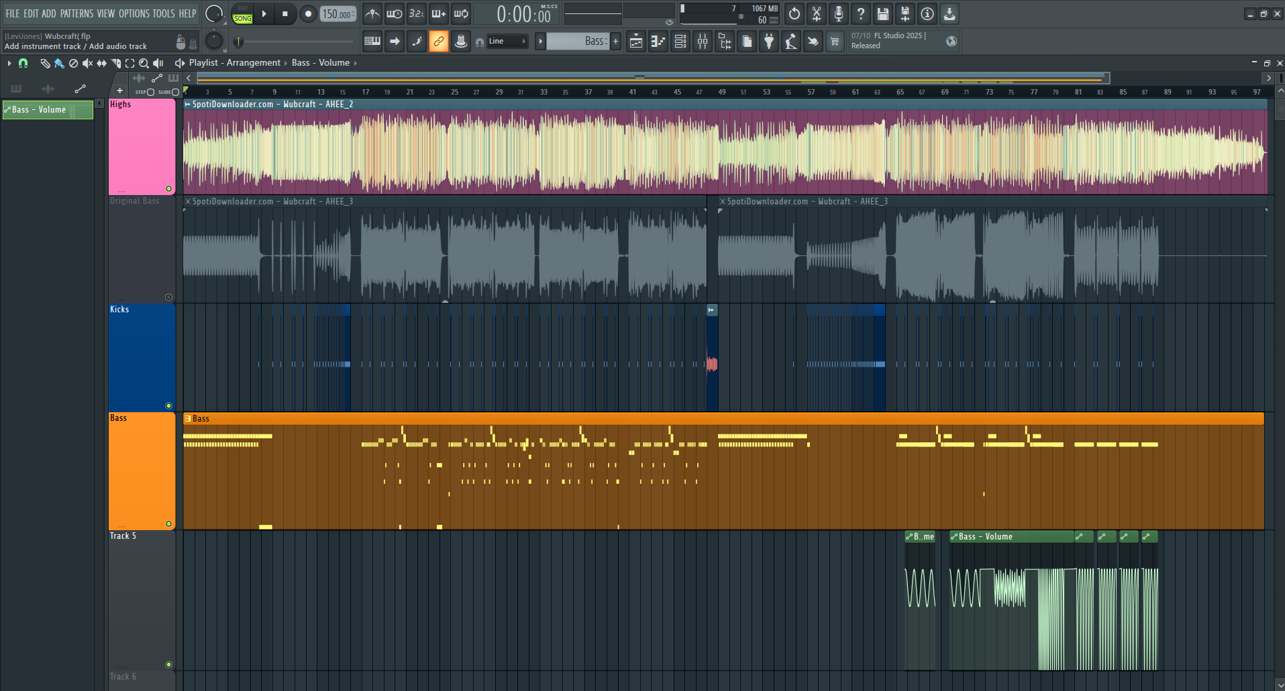Image resolution: width=1285 pixels, height=691 pixels.
Task: Click the Bass track header
Action: [x=142, y=471]
